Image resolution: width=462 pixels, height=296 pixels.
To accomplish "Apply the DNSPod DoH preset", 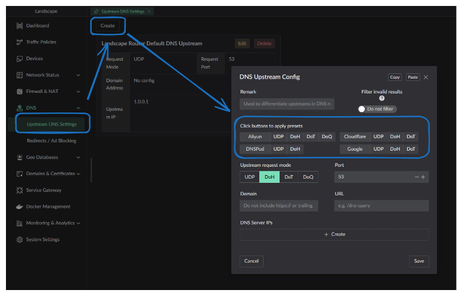I will [295, 149].
